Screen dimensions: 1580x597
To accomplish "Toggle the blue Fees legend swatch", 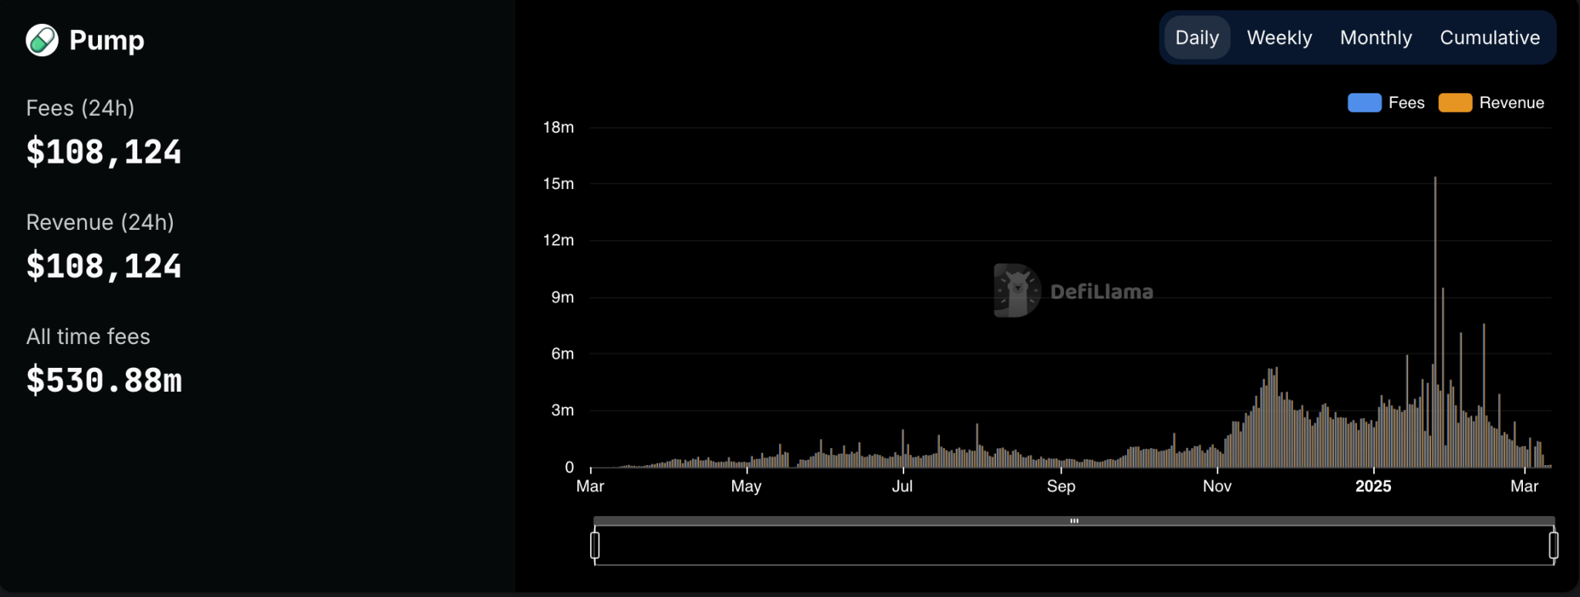I will (x=1364, y=103).
